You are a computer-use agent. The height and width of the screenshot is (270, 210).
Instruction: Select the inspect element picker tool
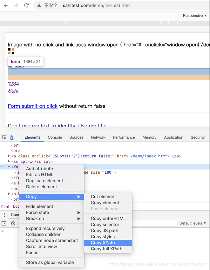5,137
